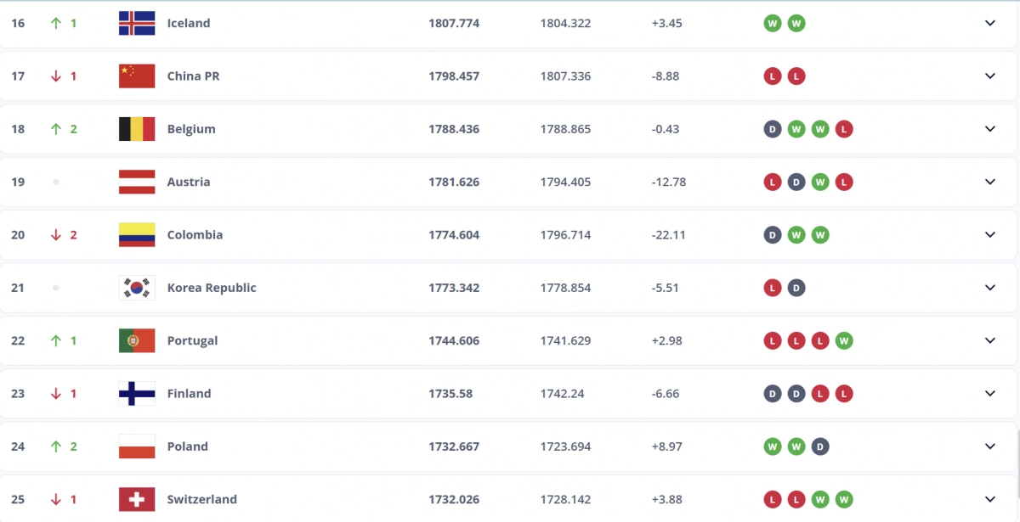Click the Switzerland flag icon
Image resolution: width=1020 pixels, height=522 pixels.
137,499
